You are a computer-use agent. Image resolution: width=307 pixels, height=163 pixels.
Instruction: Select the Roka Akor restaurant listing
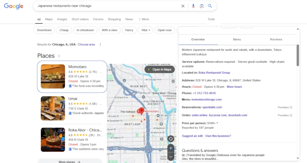72,140
